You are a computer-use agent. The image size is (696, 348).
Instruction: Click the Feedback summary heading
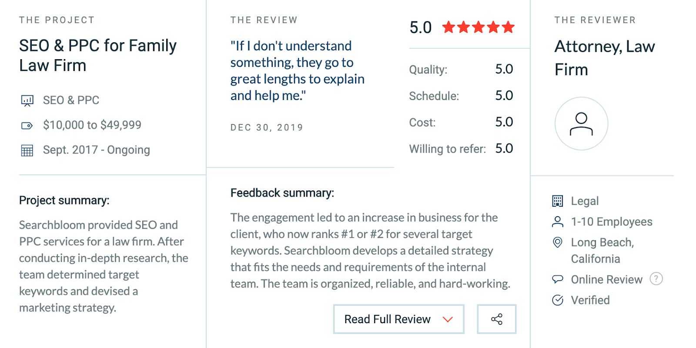click(282, 193)
